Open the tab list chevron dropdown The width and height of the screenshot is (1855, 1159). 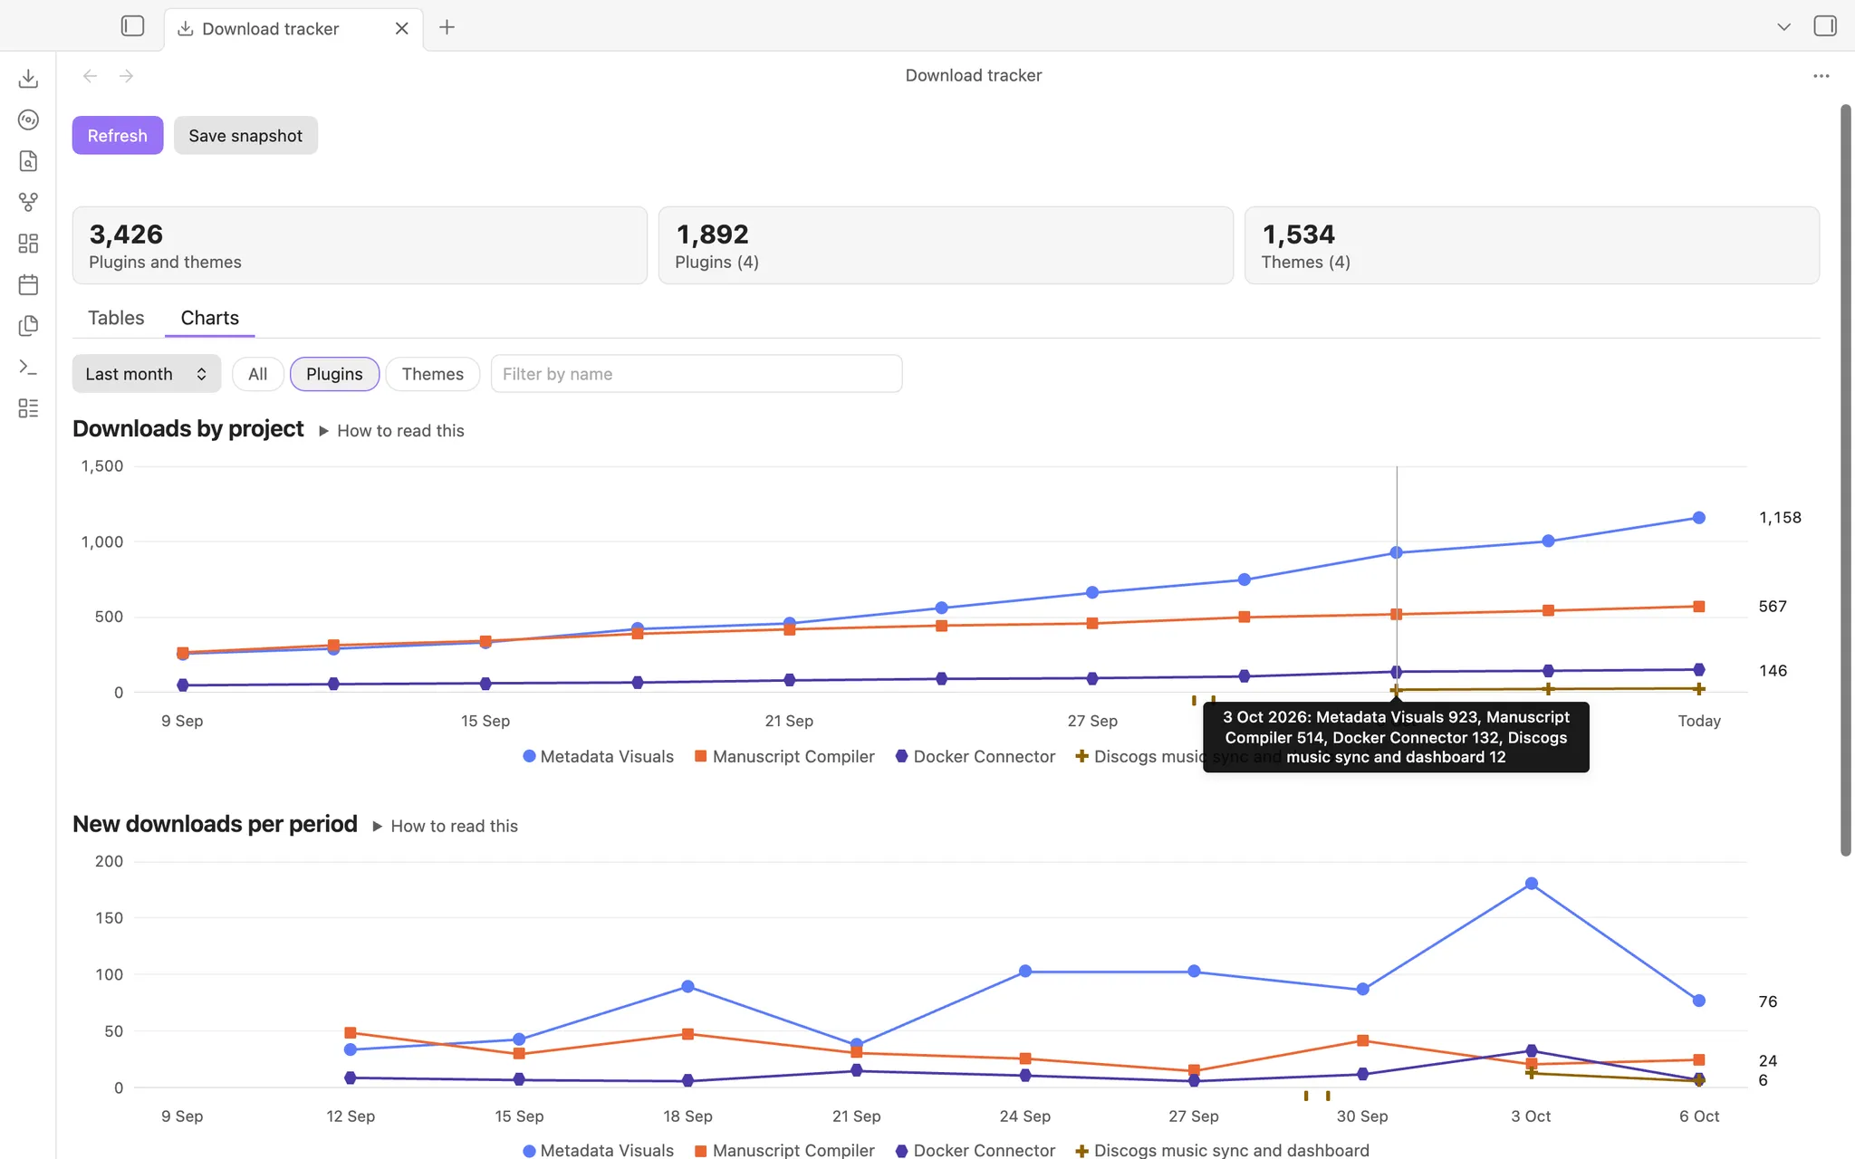pyautogui.click(x=1783, y=27)
